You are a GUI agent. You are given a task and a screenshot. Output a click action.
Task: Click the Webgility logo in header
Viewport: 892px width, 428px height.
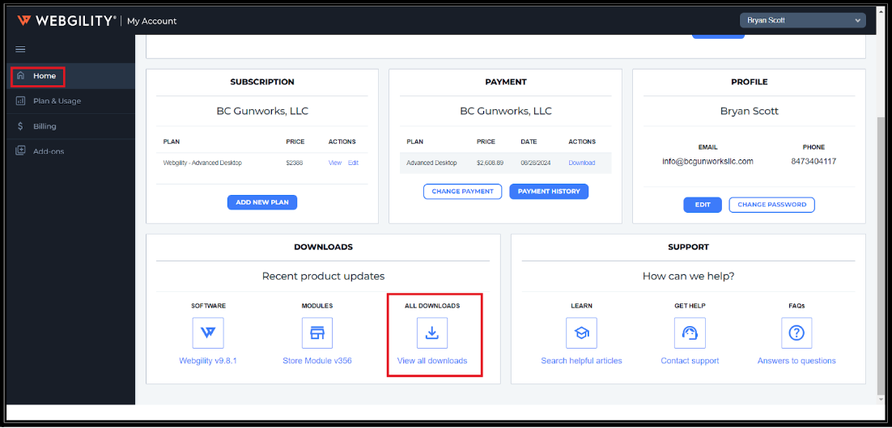tap(66, 20)
